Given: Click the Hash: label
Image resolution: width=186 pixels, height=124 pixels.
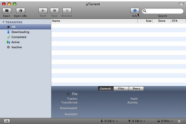Looking at the screenshot, I should coord(134,99).
